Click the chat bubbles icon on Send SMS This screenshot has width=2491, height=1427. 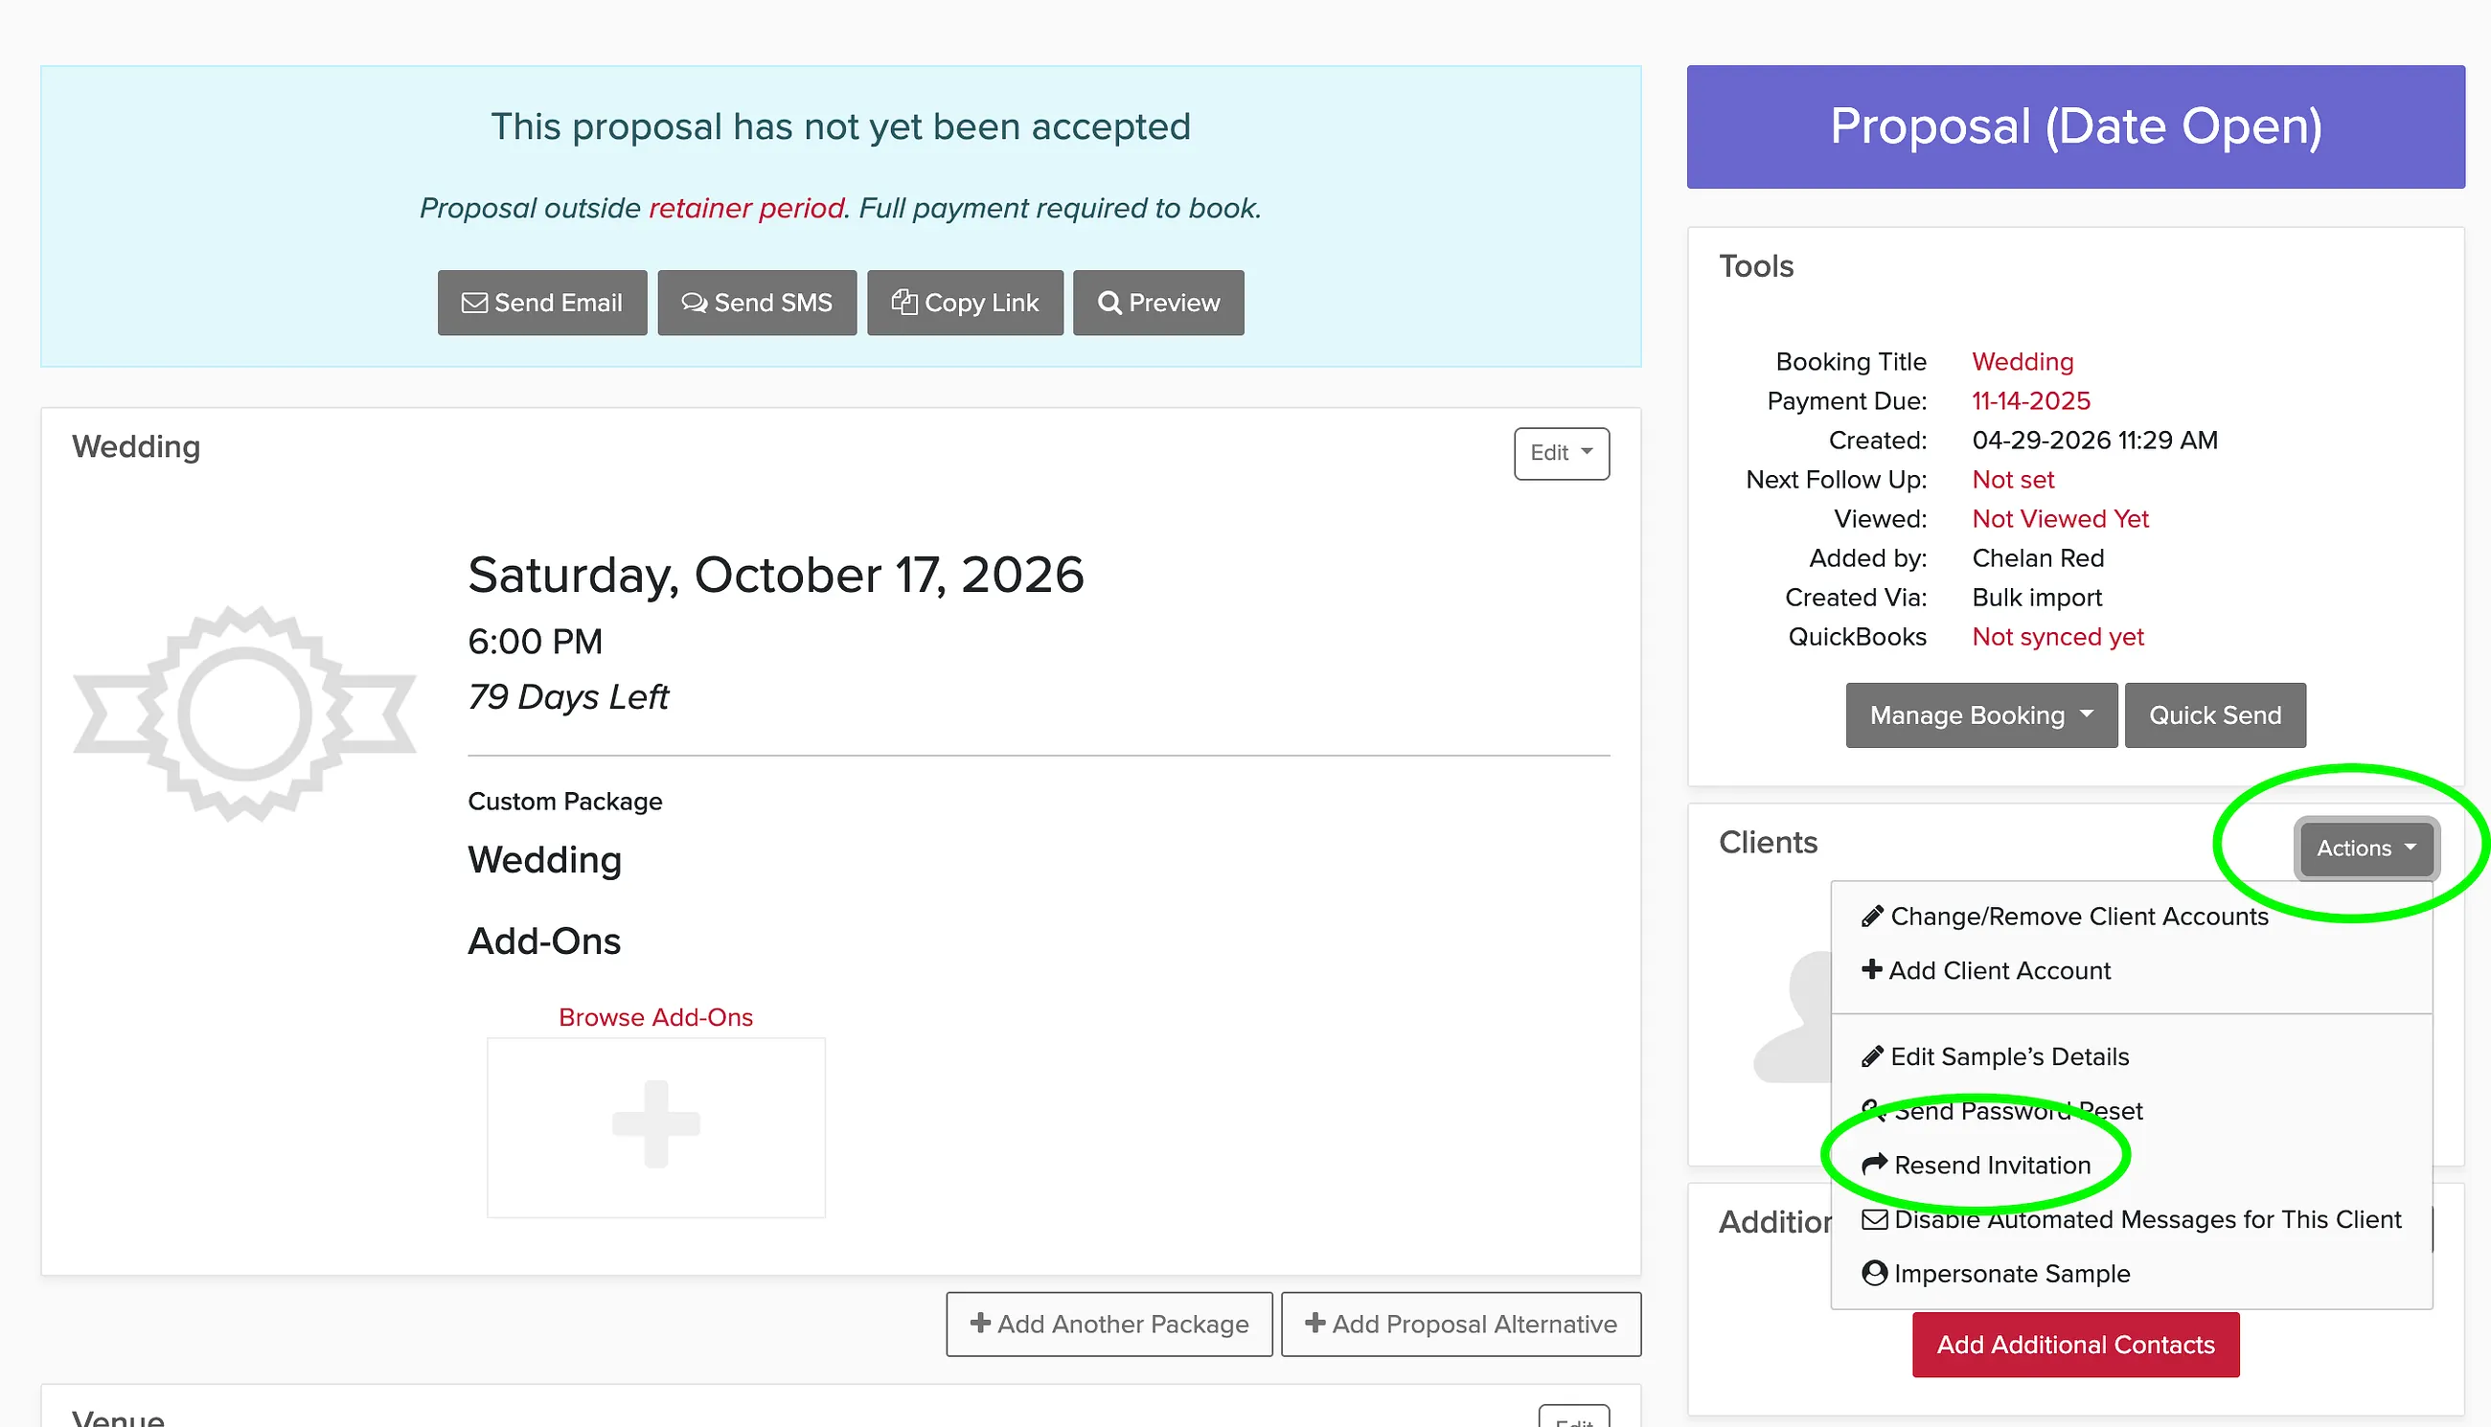pos(694,303)
